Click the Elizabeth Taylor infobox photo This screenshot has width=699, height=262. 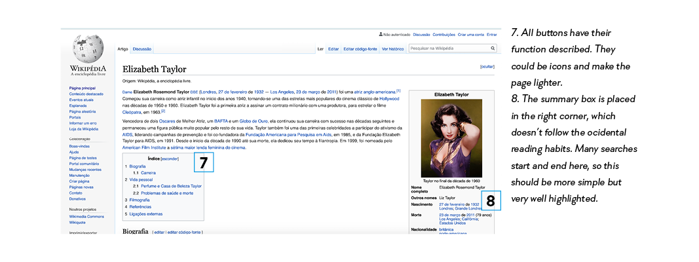point(451,138)
